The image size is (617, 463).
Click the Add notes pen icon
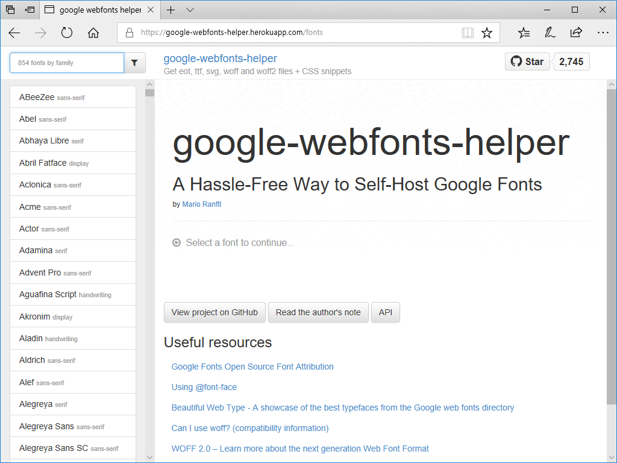pyautogui.click(x=550, y=33)
